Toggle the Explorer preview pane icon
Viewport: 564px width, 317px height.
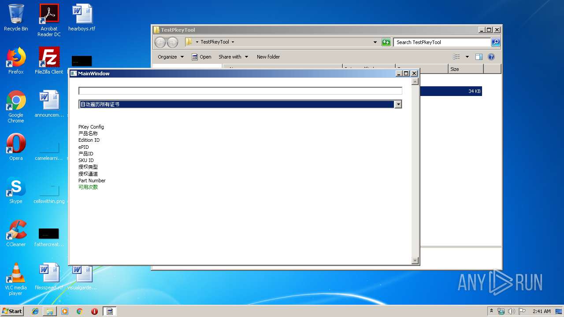(479, 57)
